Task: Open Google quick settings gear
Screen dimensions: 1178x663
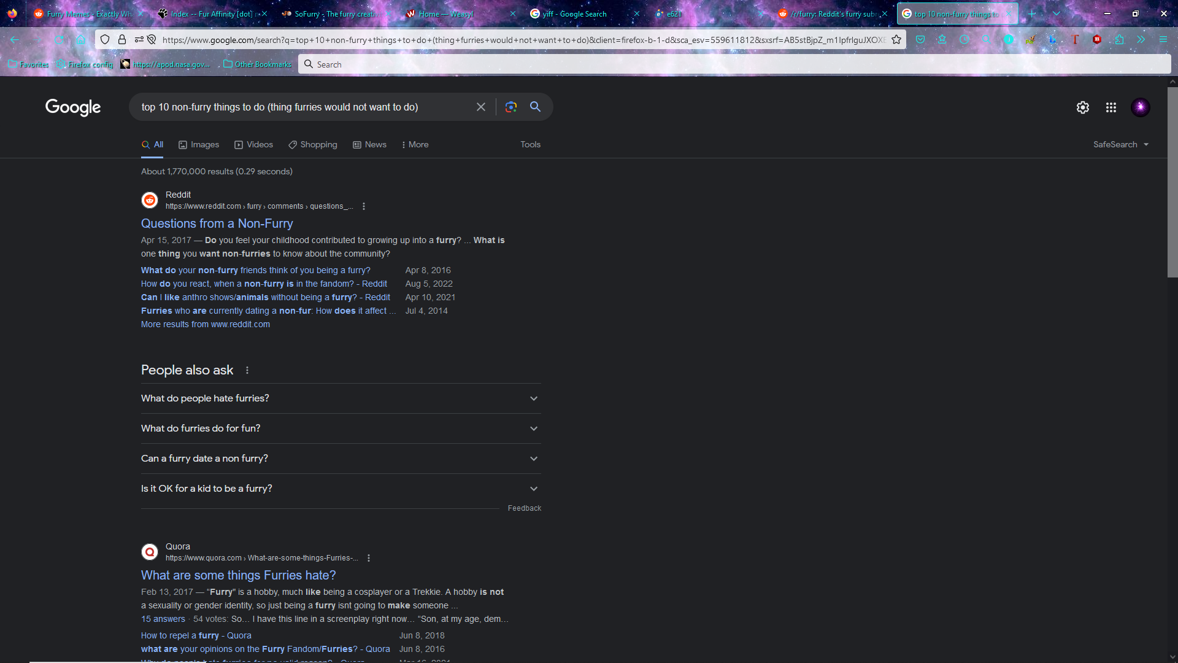Action: (1083, 107)
